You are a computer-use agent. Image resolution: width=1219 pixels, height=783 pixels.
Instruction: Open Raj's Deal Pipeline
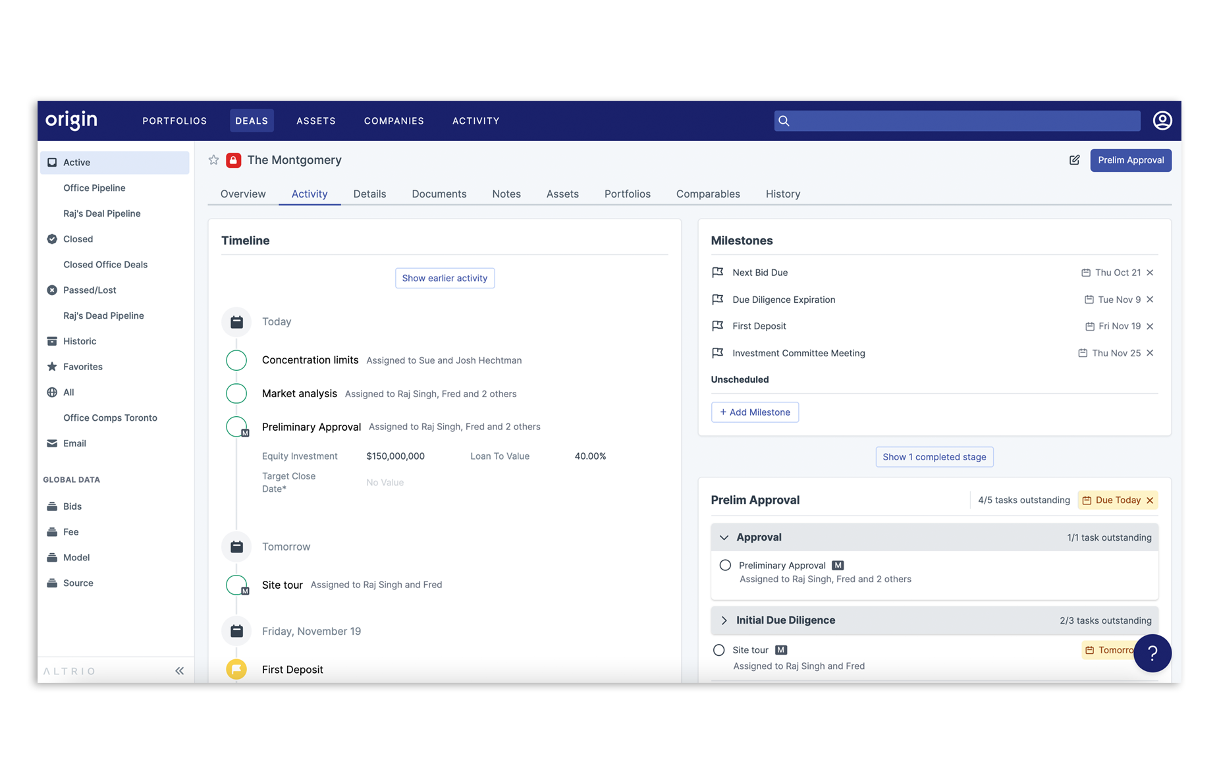click(x=102, y=213)
